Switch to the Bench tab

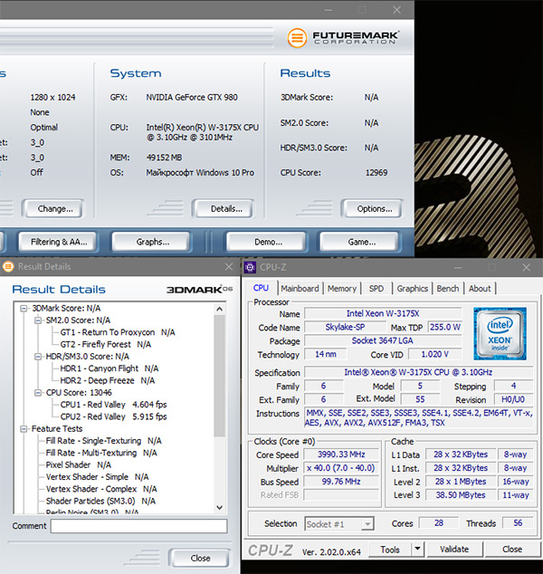tap(447, 289)
